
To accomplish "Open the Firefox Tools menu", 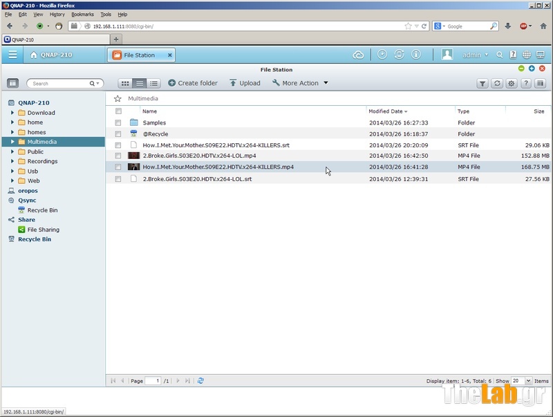I will 106,15.
